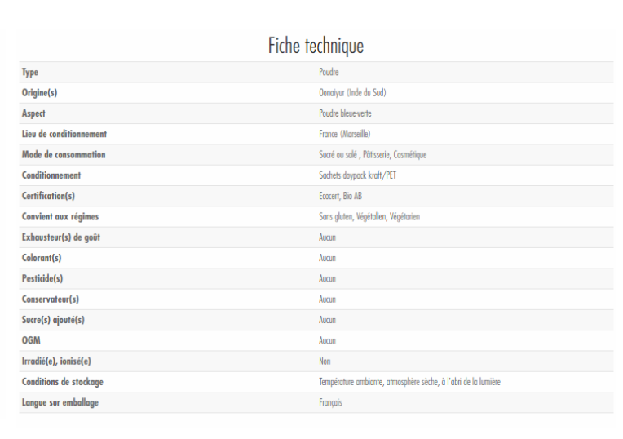Select the 'France (Marseille)' value

click(x=344, y=134)
